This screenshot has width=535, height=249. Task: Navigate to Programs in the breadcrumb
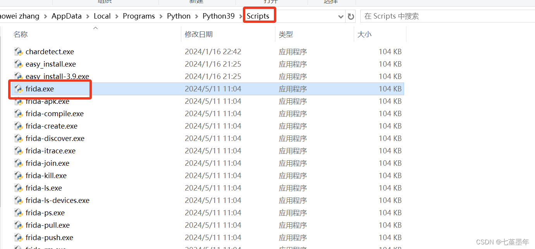[x=139, y=16]
